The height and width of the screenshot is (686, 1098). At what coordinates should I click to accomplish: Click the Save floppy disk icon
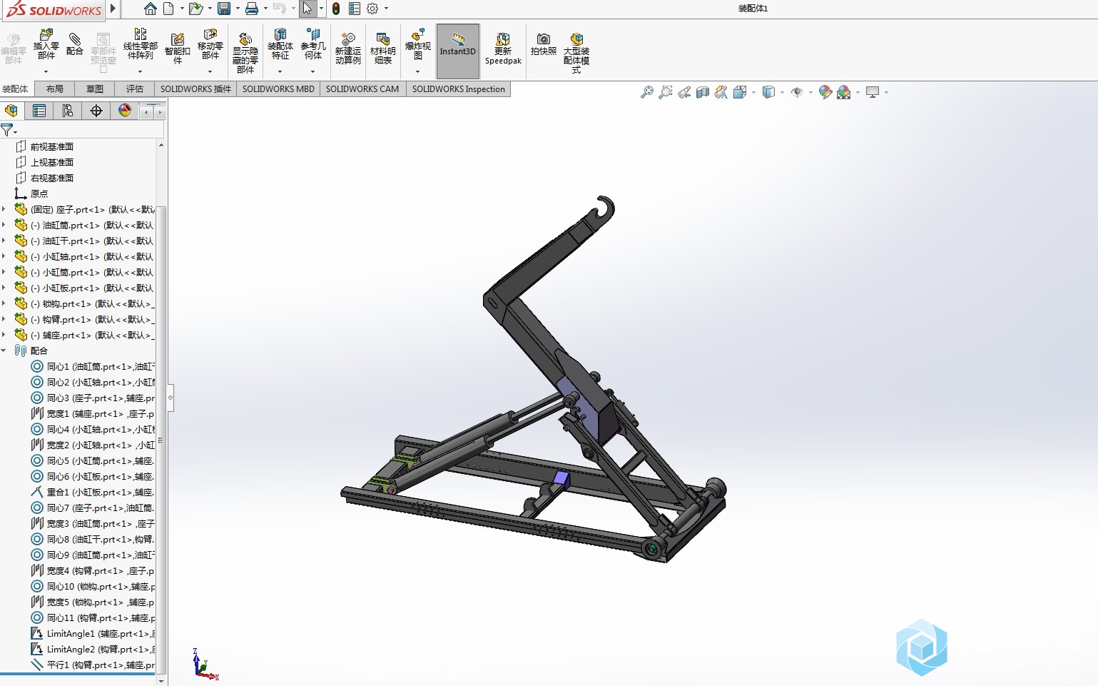tap(224, 9)
